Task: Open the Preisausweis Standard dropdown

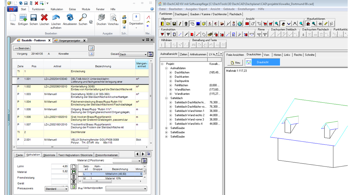Action: pos(66,189)
